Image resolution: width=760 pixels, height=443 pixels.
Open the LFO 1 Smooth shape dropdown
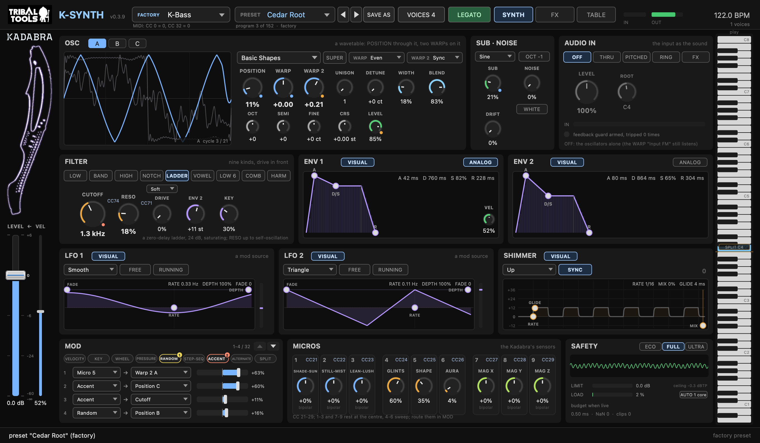pos(91,270)
